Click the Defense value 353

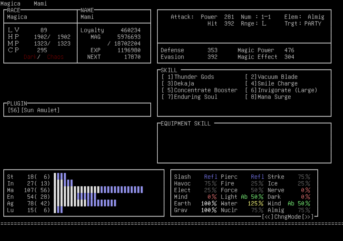212,50
